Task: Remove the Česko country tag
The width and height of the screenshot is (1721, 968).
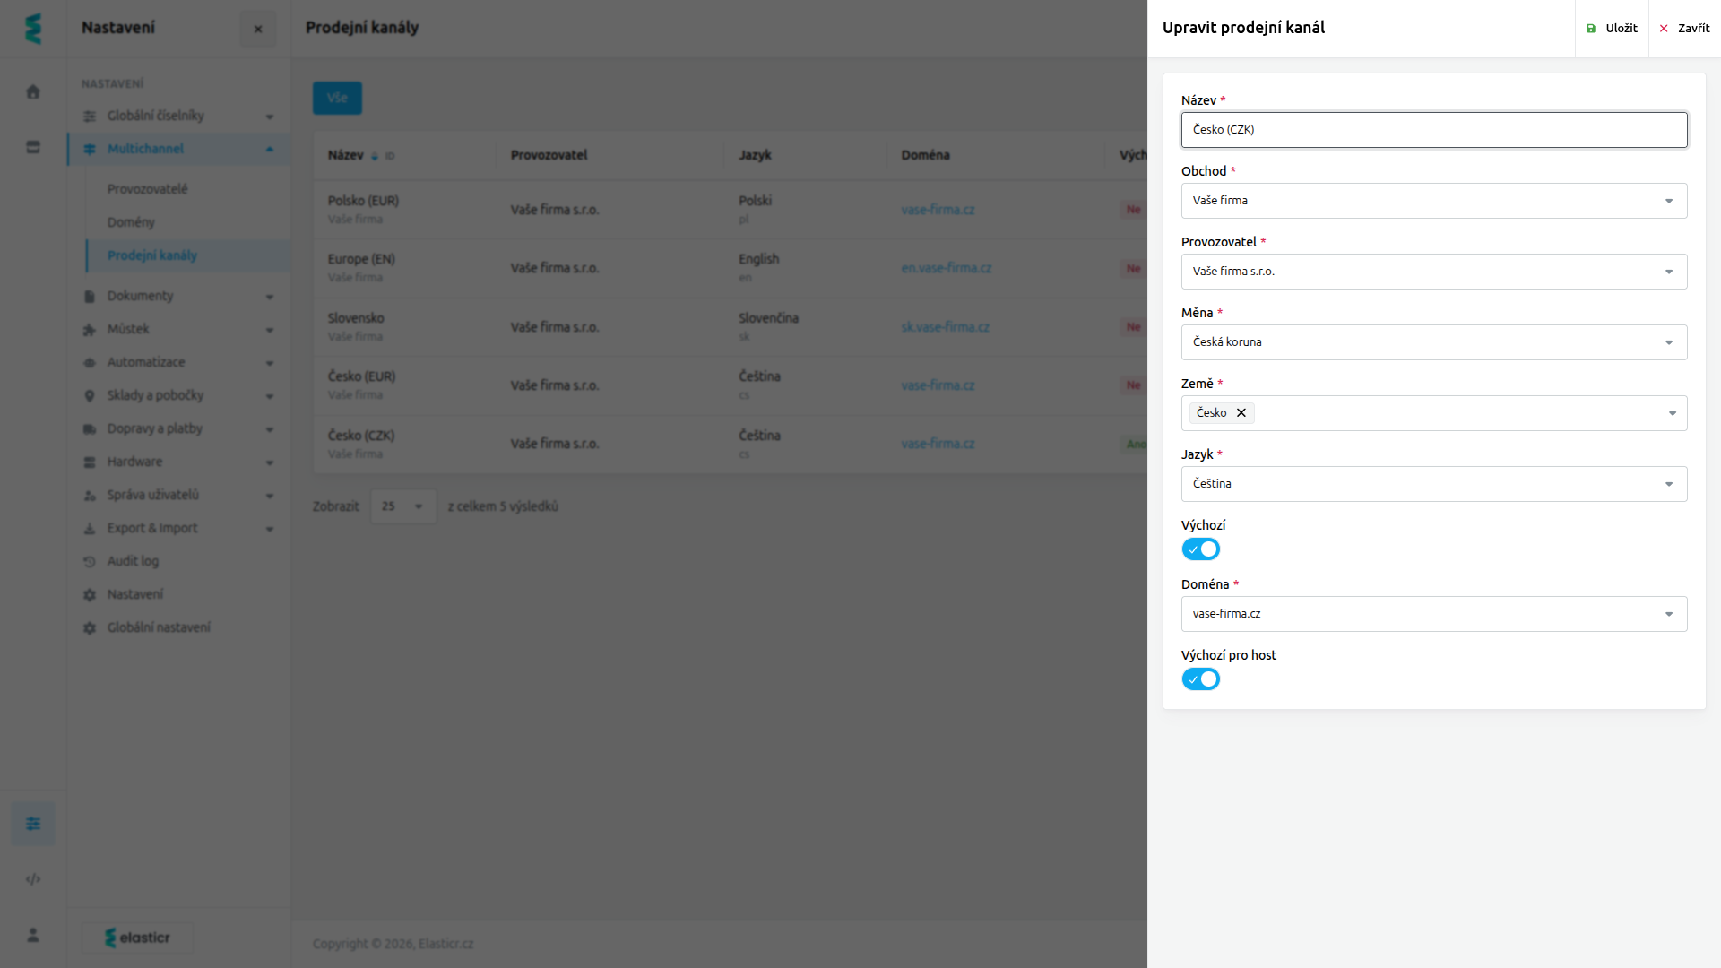Action: pos(1241,413)
